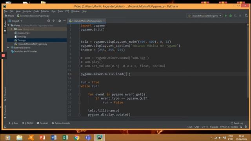Open the Event Log
The height and width of the screenshot is (141, 251).
click(237, 123)
